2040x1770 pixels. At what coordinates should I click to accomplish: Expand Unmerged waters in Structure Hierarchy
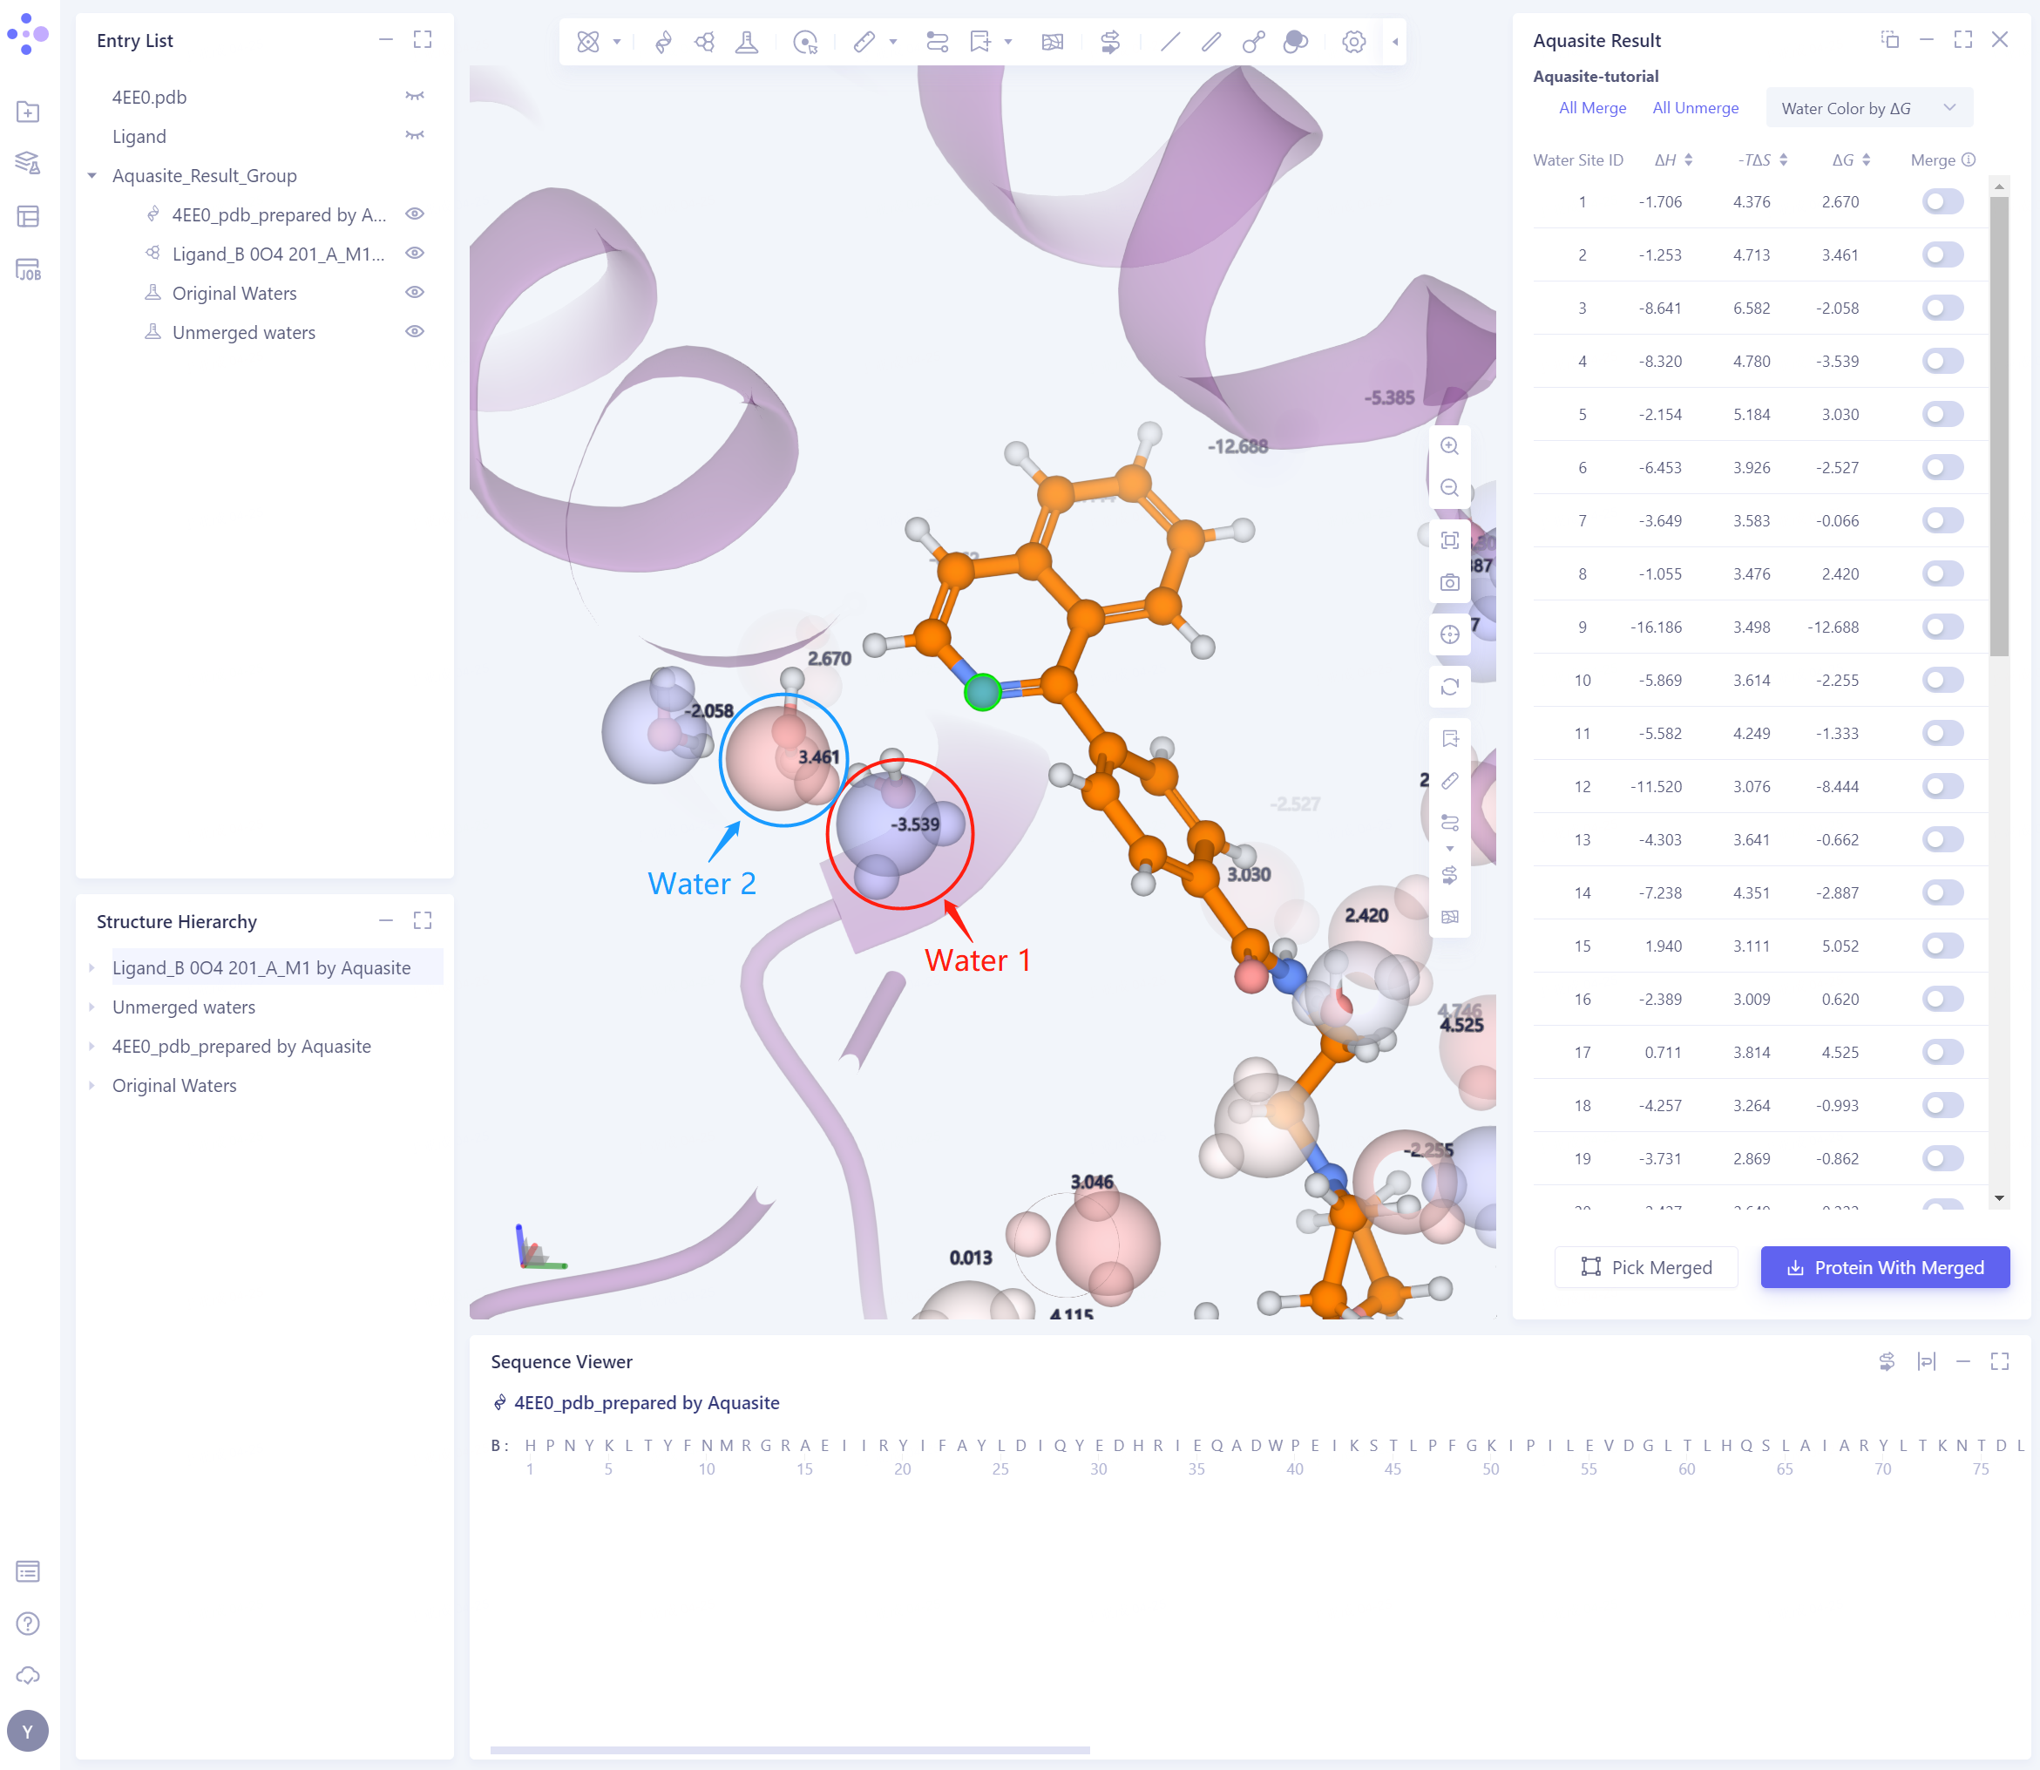91,1007
